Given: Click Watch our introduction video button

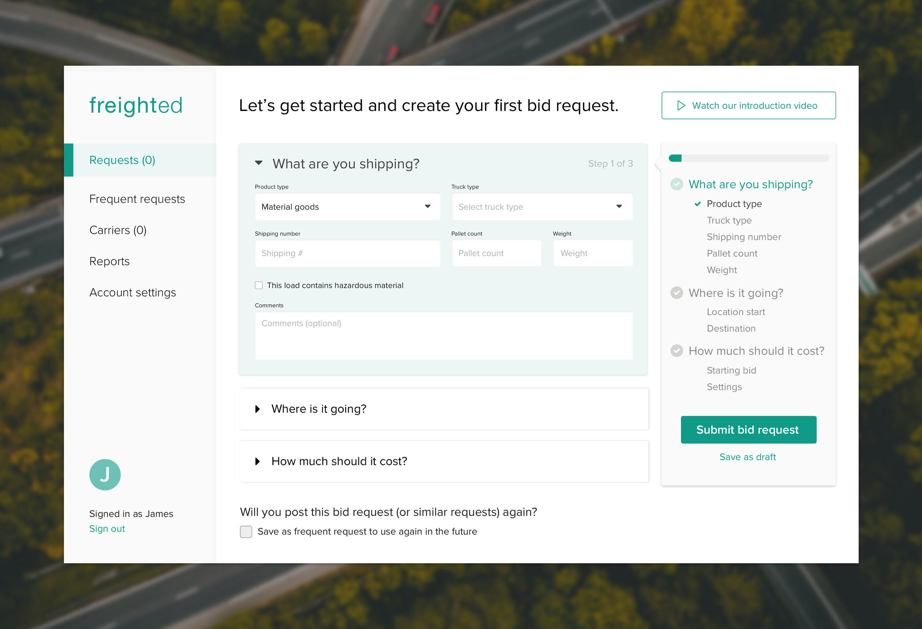Looking at the screenshot, I should point(749,105).
